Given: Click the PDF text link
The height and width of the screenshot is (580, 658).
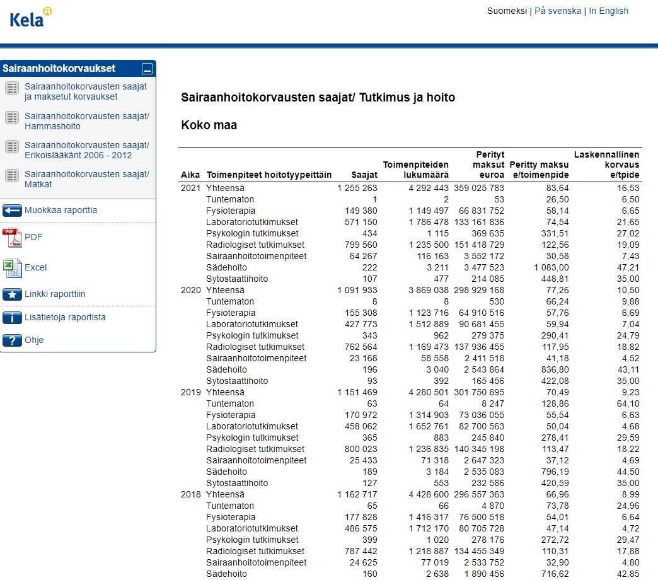Looking at the screenshot, I should click(33, 237).
